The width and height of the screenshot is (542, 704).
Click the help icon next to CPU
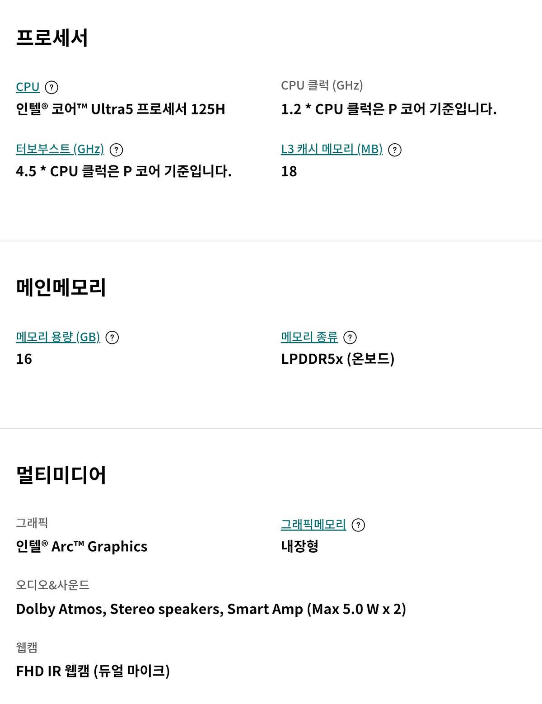[52, 87]
